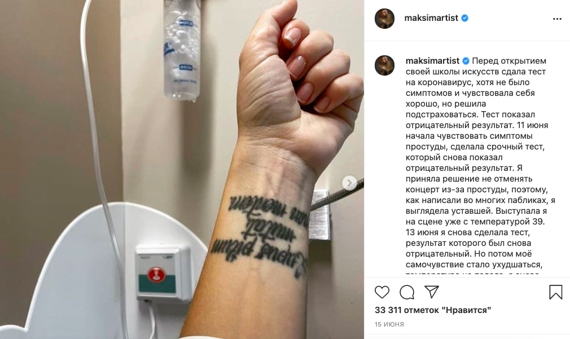This screenshot has height=339, width=570.
Task: Open comments via speech bubble icon
Action: click(407, 292)
